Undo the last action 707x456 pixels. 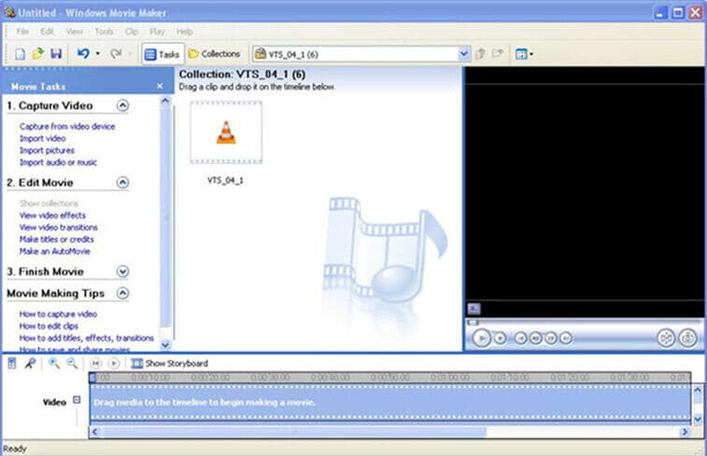click(83, 53)
